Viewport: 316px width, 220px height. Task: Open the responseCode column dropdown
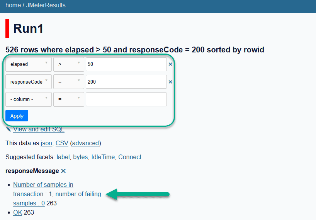click(29, 82)
